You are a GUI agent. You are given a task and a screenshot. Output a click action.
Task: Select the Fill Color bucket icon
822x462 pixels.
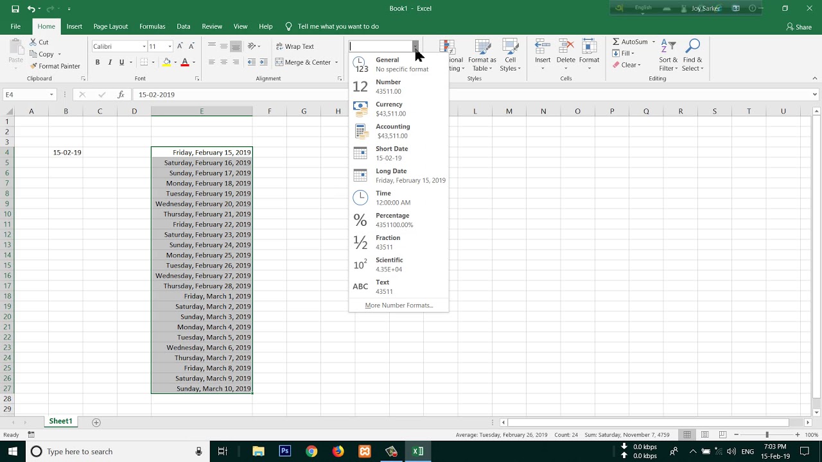coord(166,62)
